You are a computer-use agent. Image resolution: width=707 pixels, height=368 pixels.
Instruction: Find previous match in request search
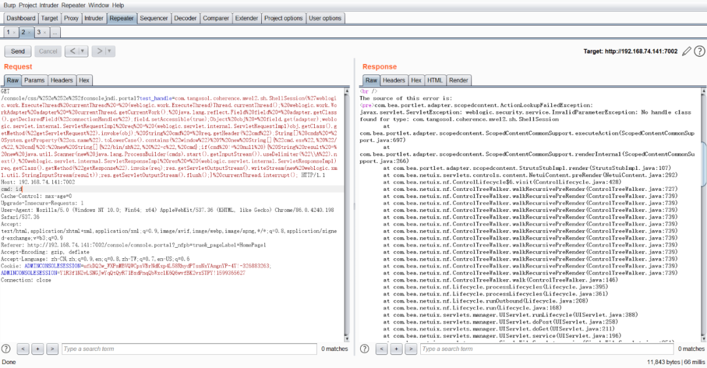point(23,348)
